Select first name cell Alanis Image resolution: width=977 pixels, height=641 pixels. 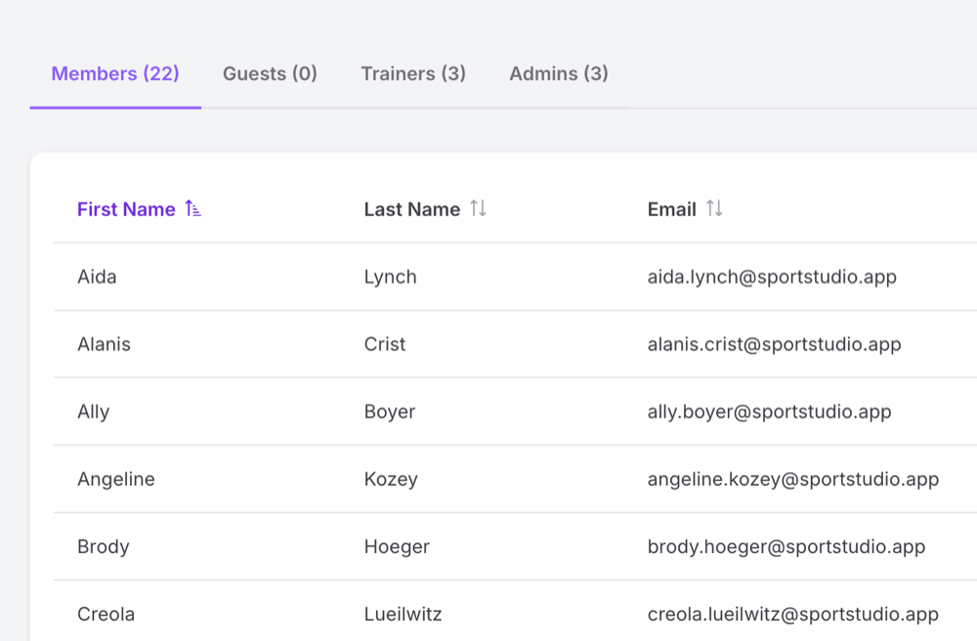click(x=105, y=344)
